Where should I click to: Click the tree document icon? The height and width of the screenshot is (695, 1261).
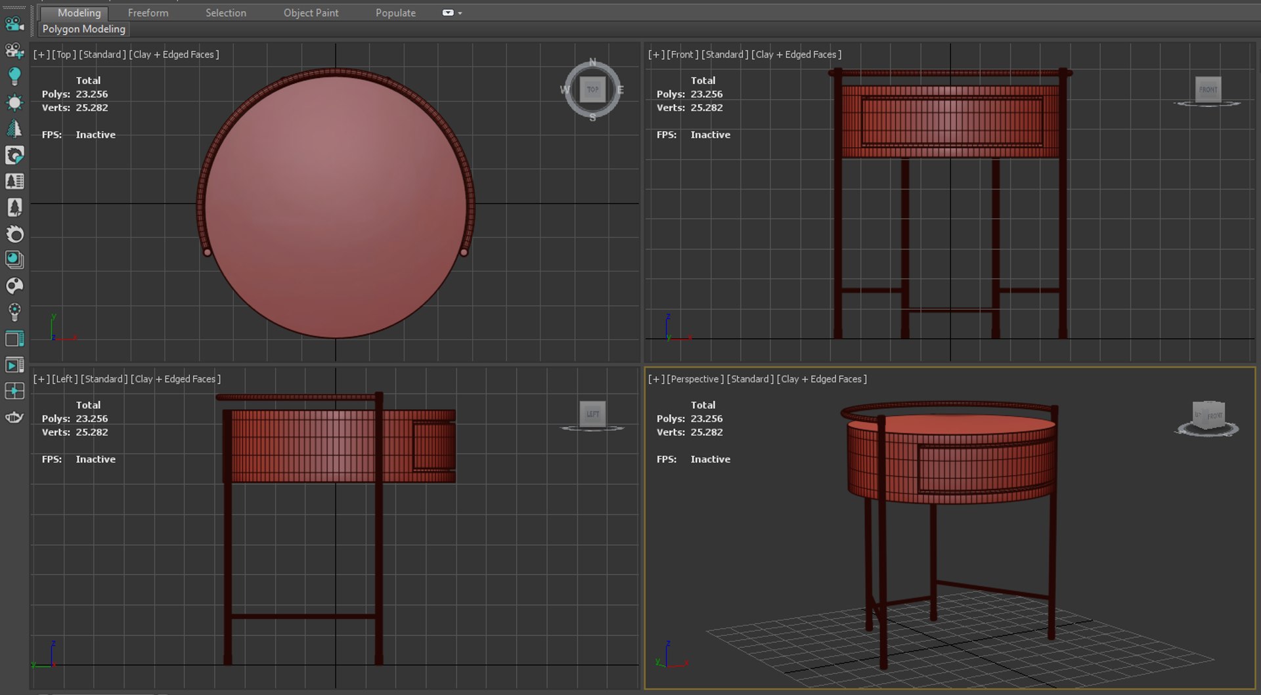click(14, 207)
